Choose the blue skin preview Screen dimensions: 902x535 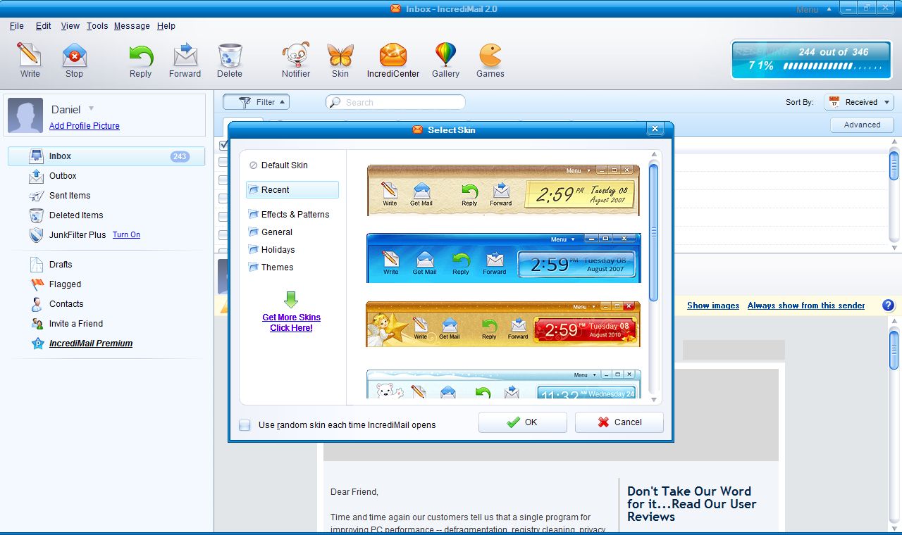503,258
